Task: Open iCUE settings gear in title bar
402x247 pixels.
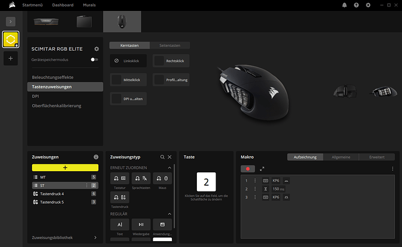Action: tap(368, 5)
